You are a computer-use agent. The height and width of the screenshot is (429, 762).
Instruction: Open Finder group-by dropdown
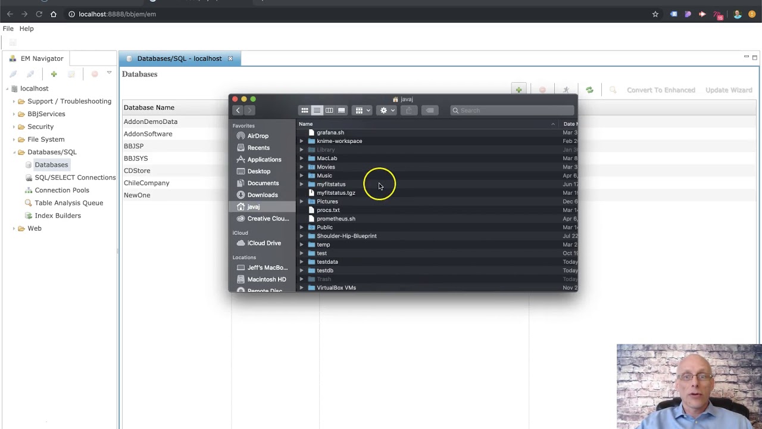(x=363, y=110)
